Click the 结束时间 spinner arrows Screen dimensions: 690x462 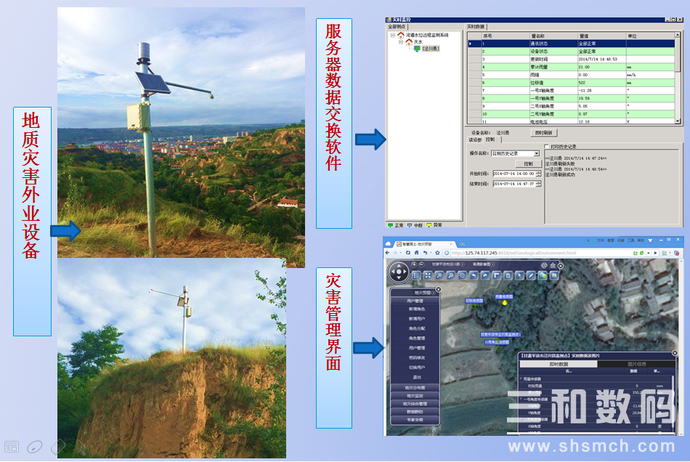[x=538, y=184]
